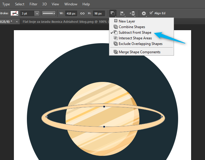Open the View menu
Image resolution: width=205 pixels, height=160 pixels.
tap(55, 4)
